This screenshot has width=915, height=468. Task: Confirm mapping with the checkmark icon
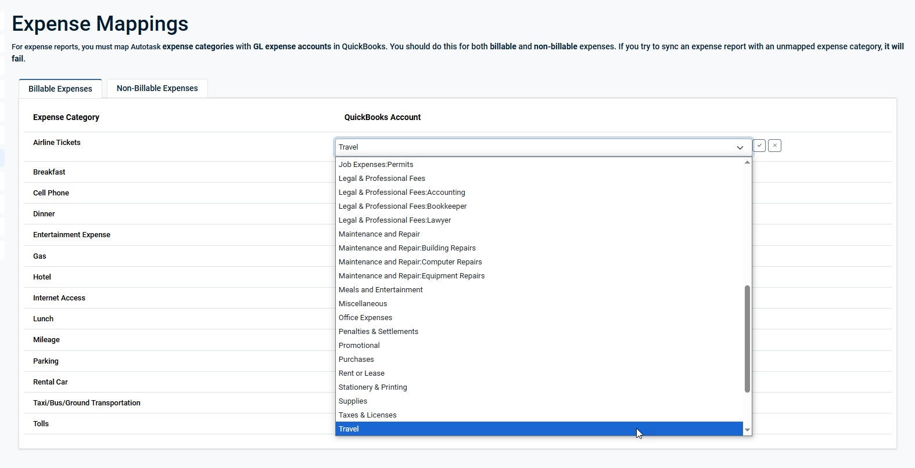[759, 146]
